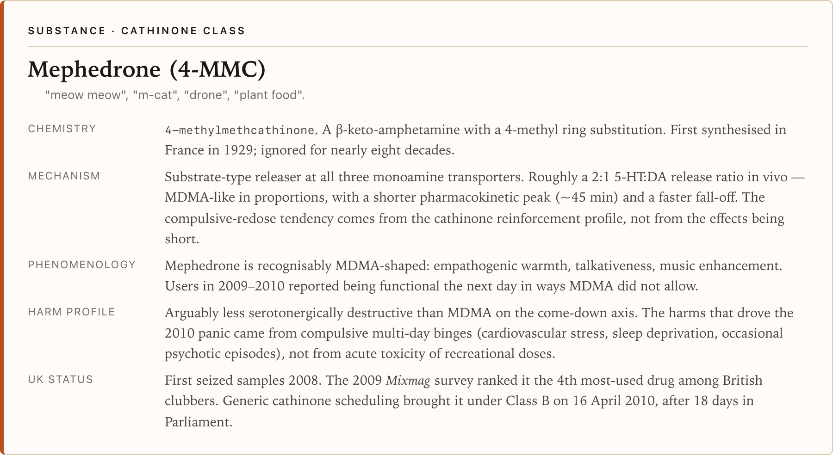Click the italic Mixmag word

(x=408, y=381)
